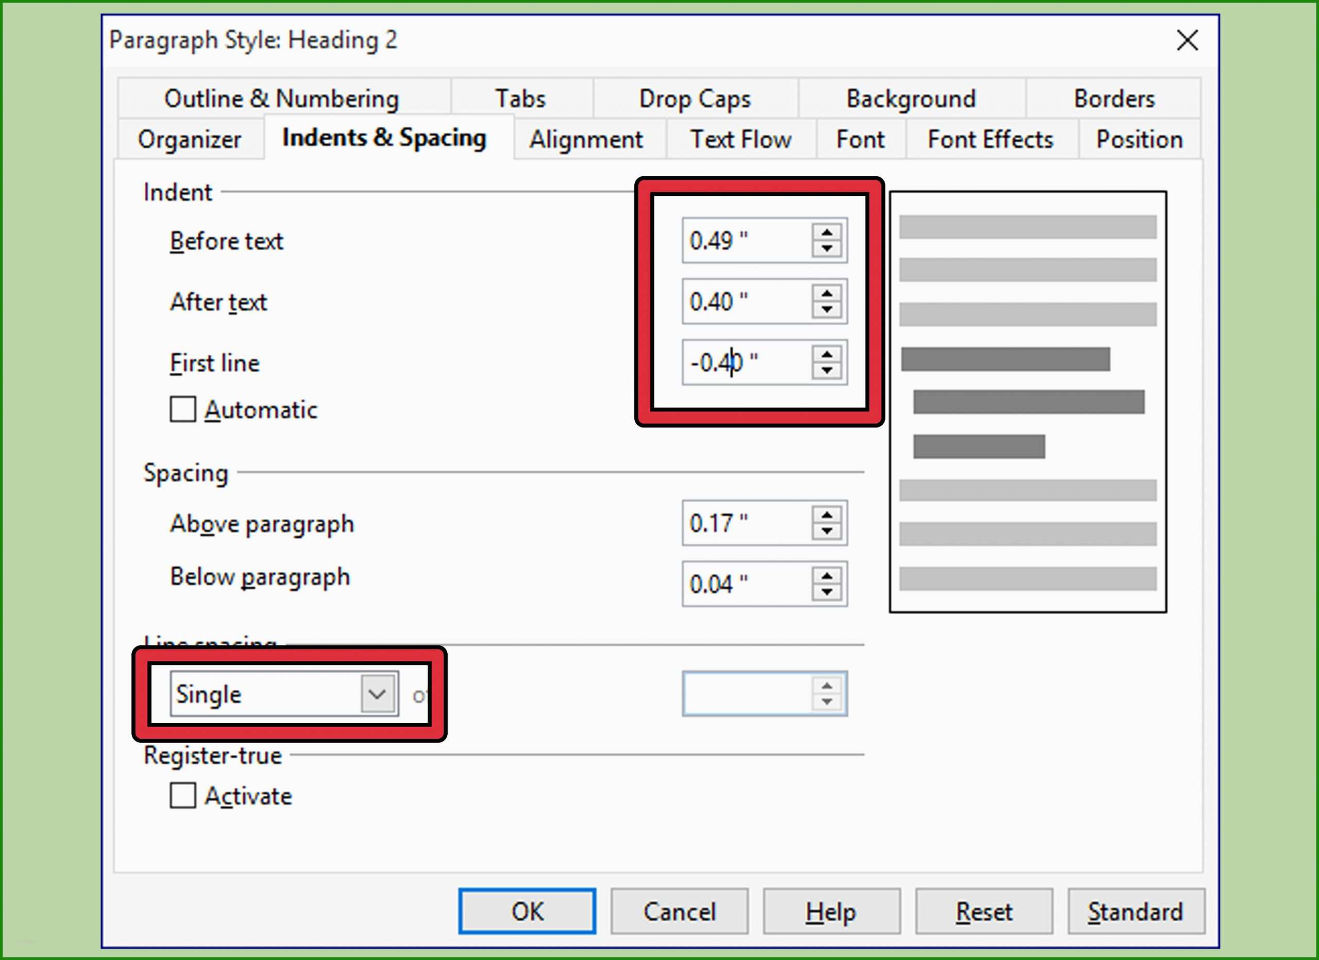This screenshot has height=960, width=1319.
Task: Enable the Automatic first line checkbox
Action: (182, 409)
